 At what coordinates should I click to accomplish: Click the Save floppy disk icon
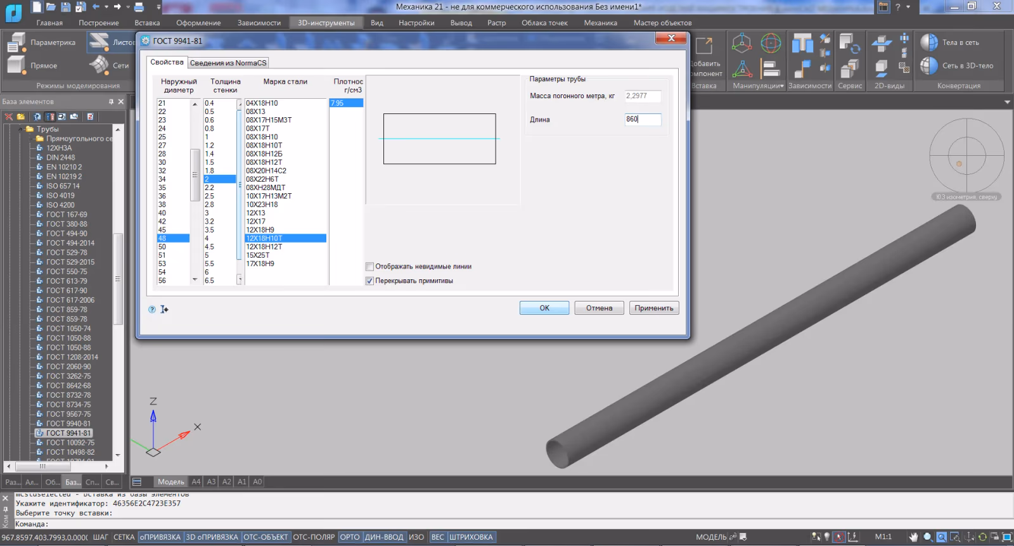[x=66, y=7]
